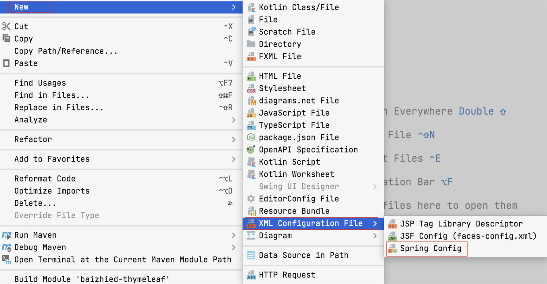Choose the TypeScript File entry

(x=294, y=125)
